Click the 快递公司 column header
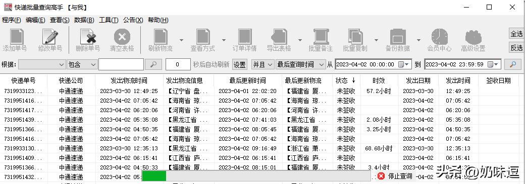 click(71, 80)
